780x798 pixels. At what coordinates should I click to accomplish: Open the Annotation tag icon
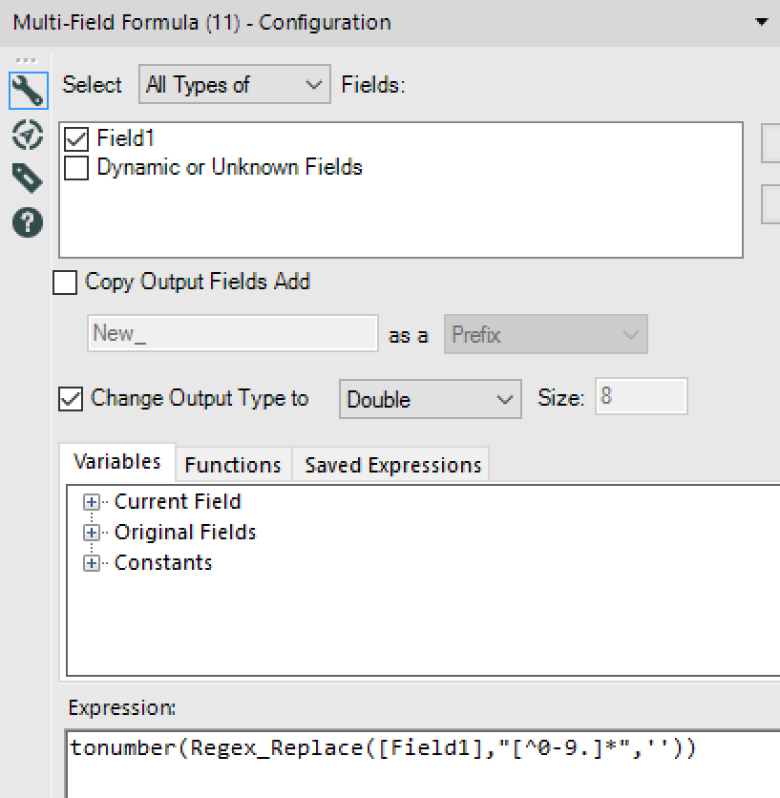(28, 178)
